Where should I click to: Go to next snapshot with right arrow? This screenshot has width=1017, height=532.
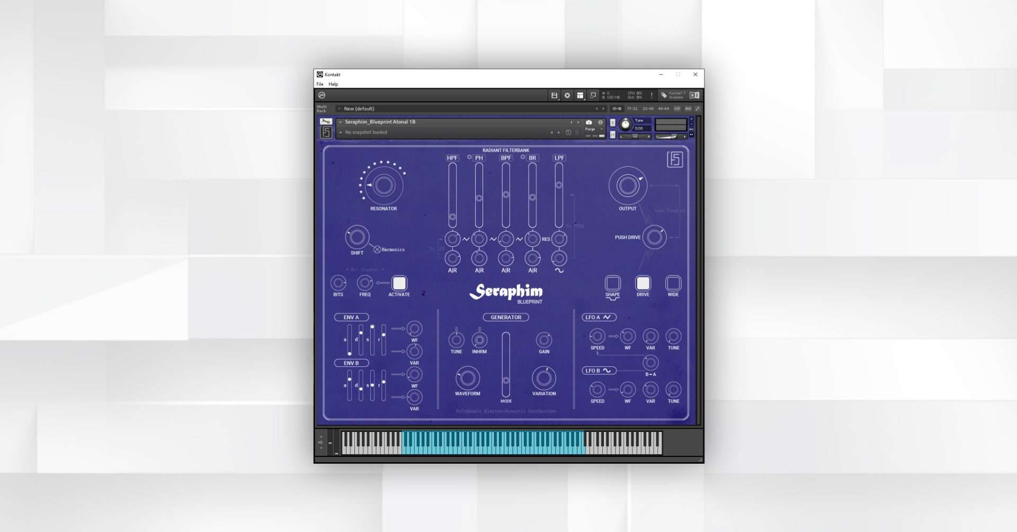[558, 132]
